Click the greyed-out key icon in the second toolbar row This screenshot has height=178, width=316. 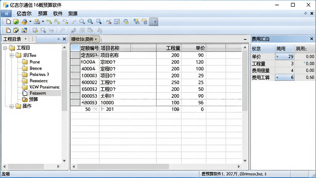point(62,30)
